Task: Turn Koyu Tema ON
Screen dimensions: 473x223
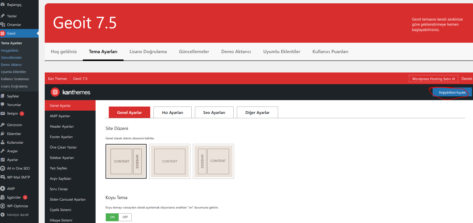Action: click(112, 217)
